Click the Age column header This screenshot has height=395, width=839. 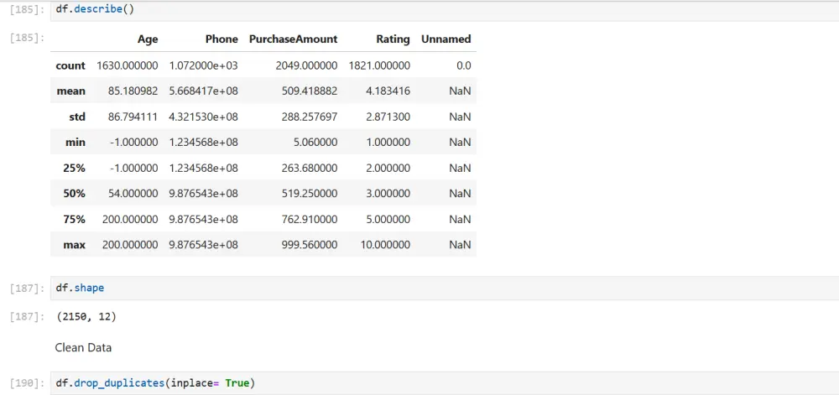[x=148, y=39]
